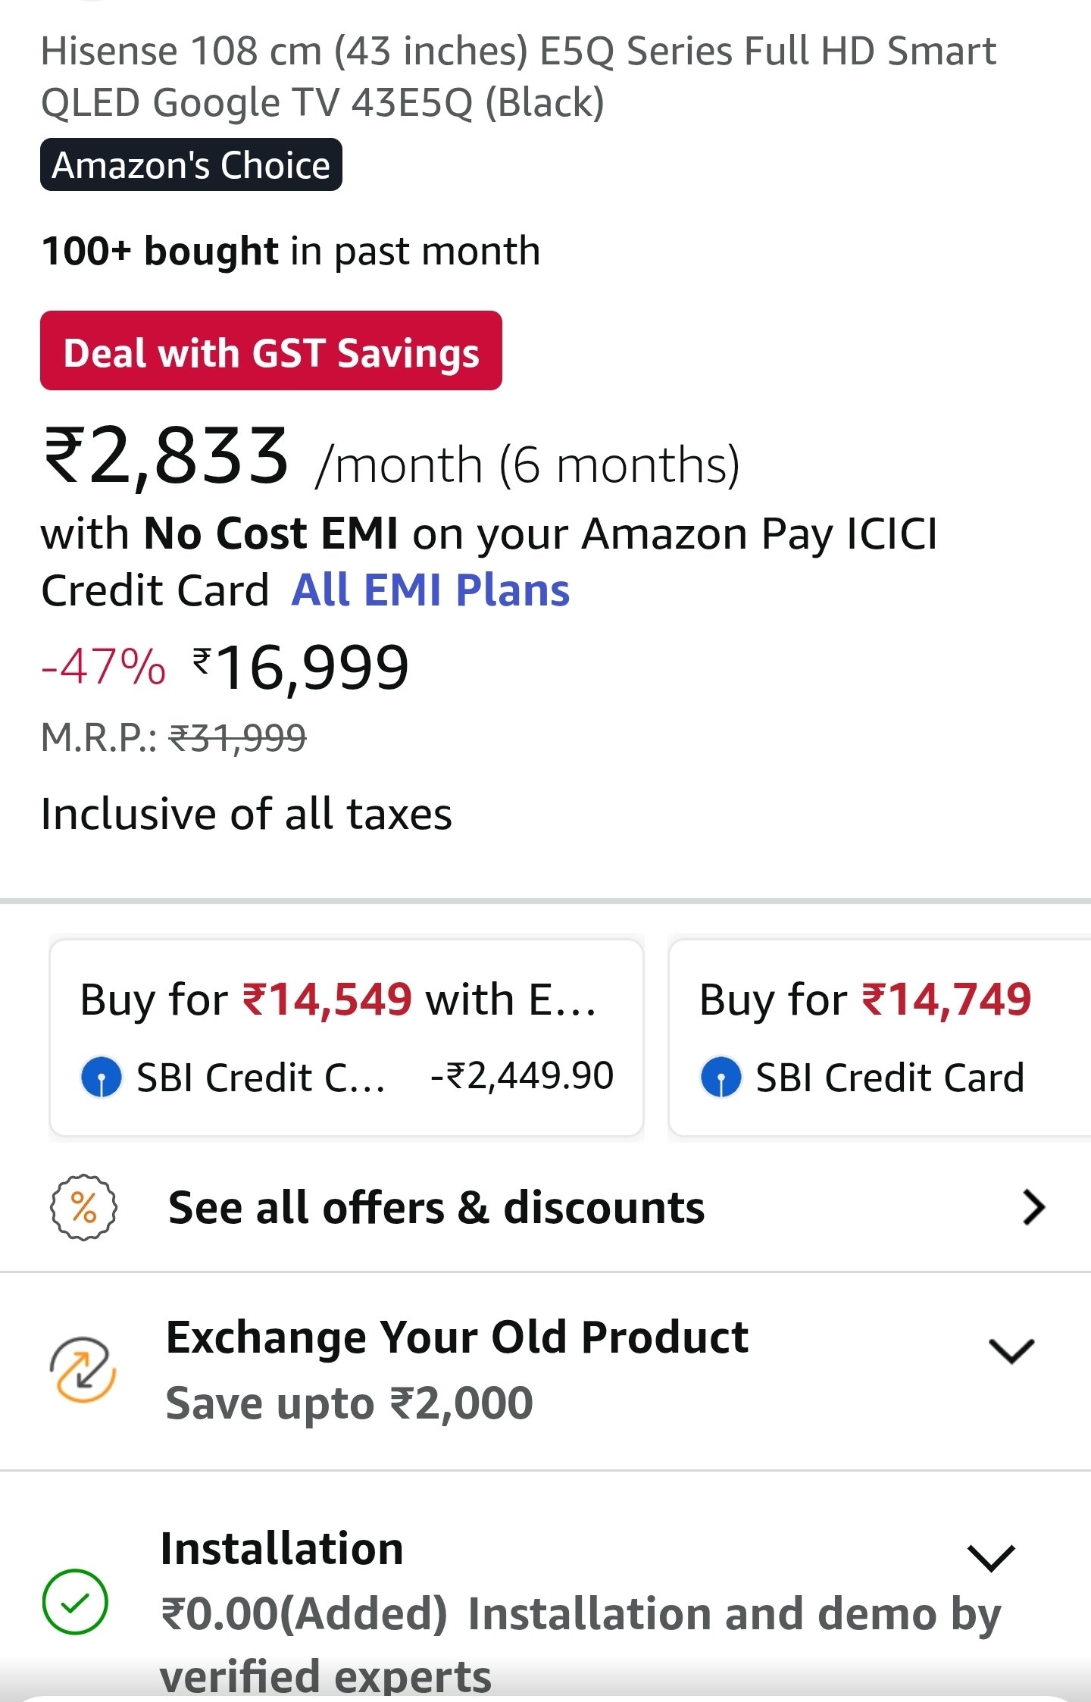Image resolution: width=1091 pixels, height=1702 pixels.
Task: Open See all offers right arrow
Action: [x=1033, y=1207]
